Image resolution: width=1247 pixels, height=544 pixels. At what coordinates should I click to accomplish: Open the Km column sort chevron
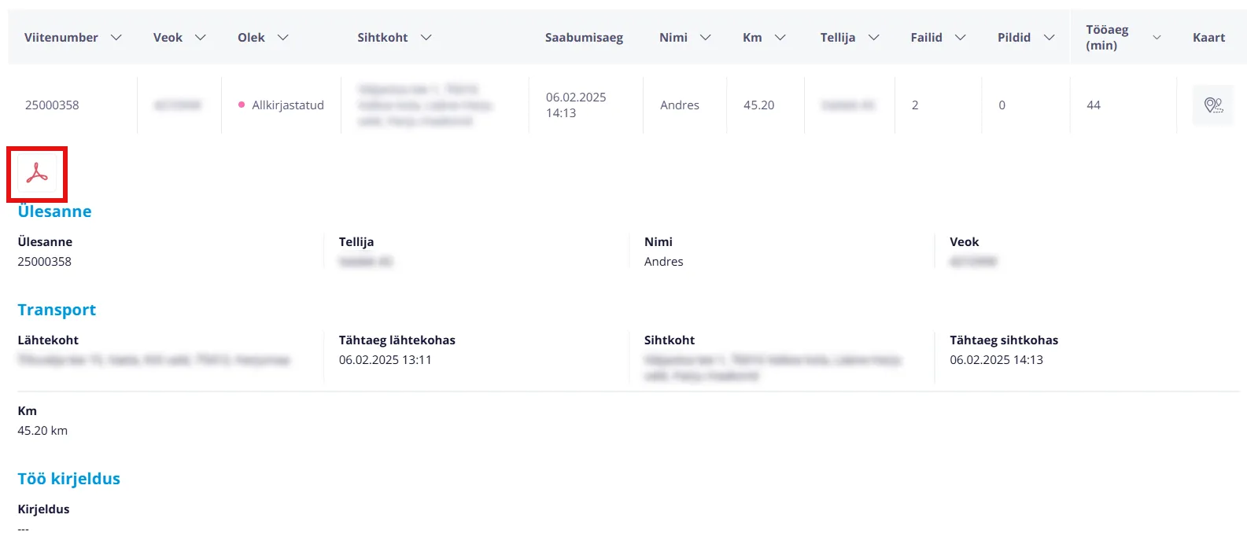[780, 38]
